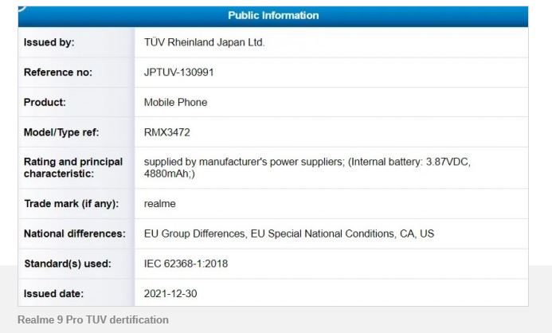
Task: Select the issued date 2021-12-30
Action: (x=170, y=294)
